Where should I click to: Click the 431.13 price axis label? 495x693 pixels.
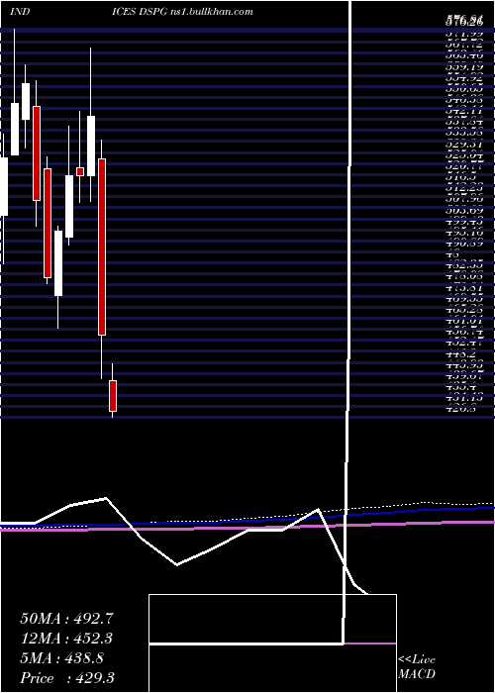(x=463, y=397)
